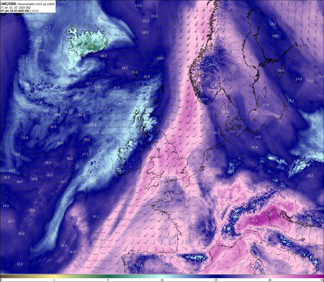
Task: Click the 47.0 value label
Action: [269, 214]
